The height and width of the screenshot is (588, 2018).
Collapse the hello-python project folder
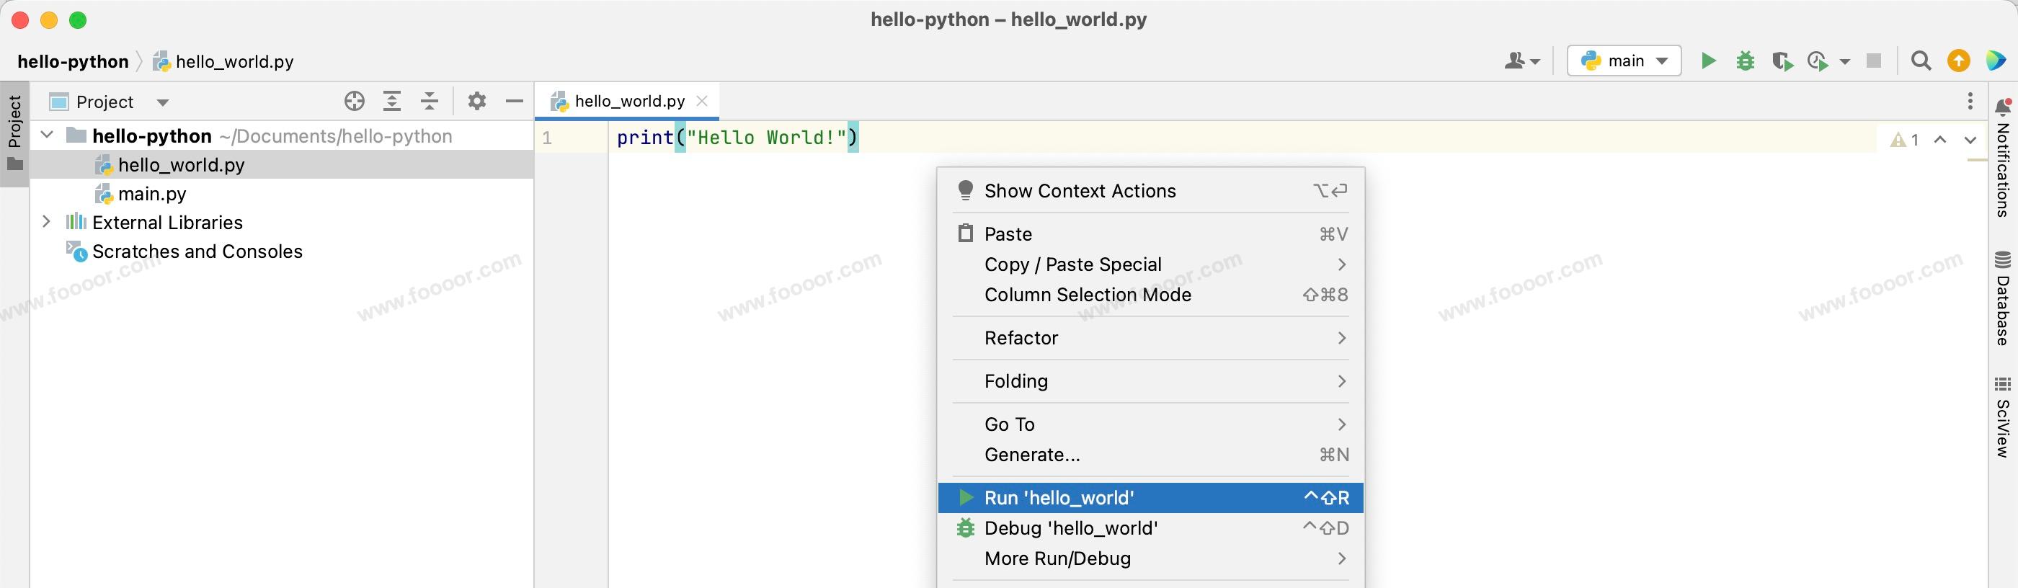(x=47, y=135)
